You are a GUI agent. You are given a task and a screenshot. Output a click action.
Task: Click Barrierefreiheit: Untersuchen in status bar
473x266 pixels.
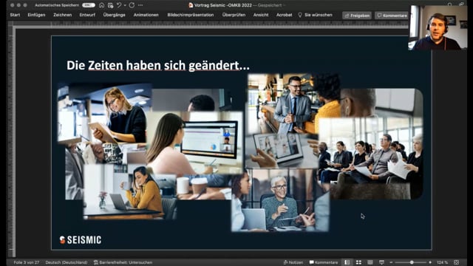[x=123, y=262]
